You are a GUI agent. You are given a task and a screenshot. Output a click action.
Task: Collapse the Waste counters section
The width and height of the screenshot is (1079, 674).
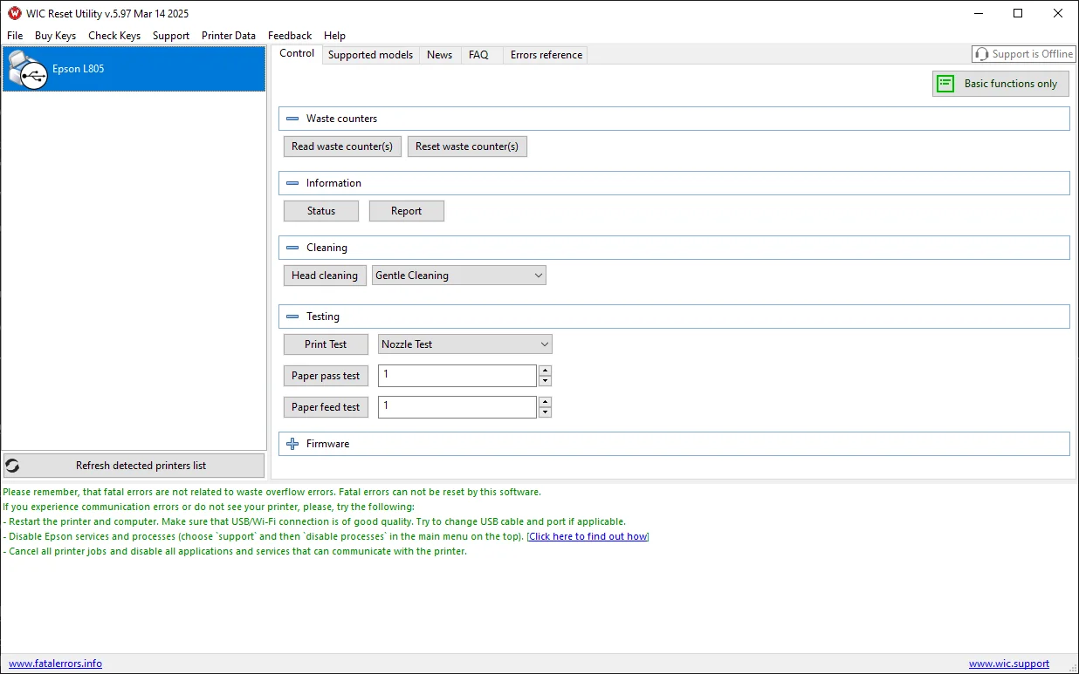[x=292, y=119]
